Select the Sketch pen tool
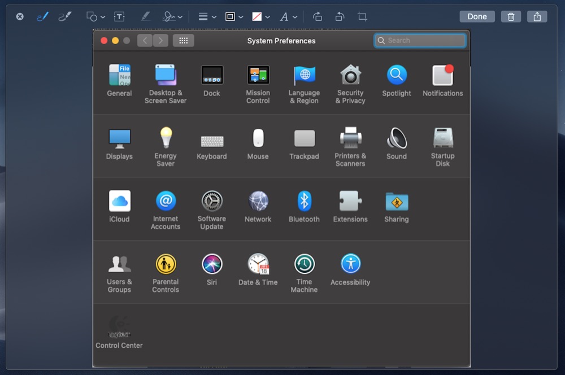Image resolution: width=565 pixels, height=375 pixels. click(x=42, y=16)
